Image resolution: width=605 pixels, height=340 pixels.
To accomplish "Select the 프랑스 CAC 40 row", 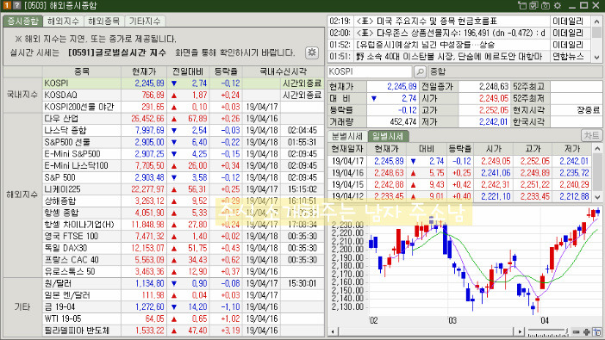I will (x=183, y=260).
